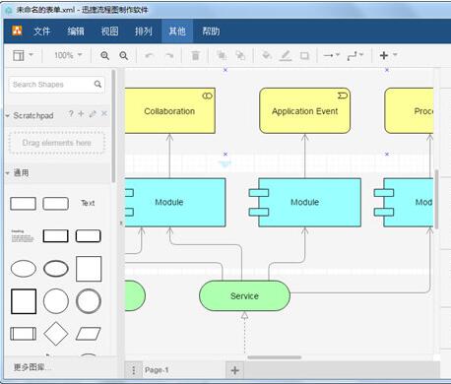The width and height of the screenshot is (451, 384).
Task: Click the delete trash can icon
Action: [195, 55]
